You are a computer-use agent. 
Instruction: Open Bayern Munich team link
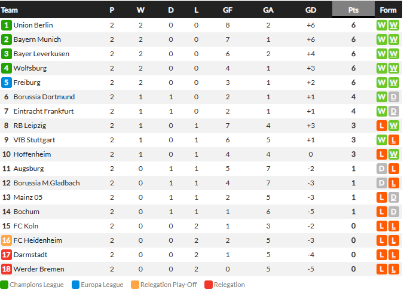pos(37,39)
